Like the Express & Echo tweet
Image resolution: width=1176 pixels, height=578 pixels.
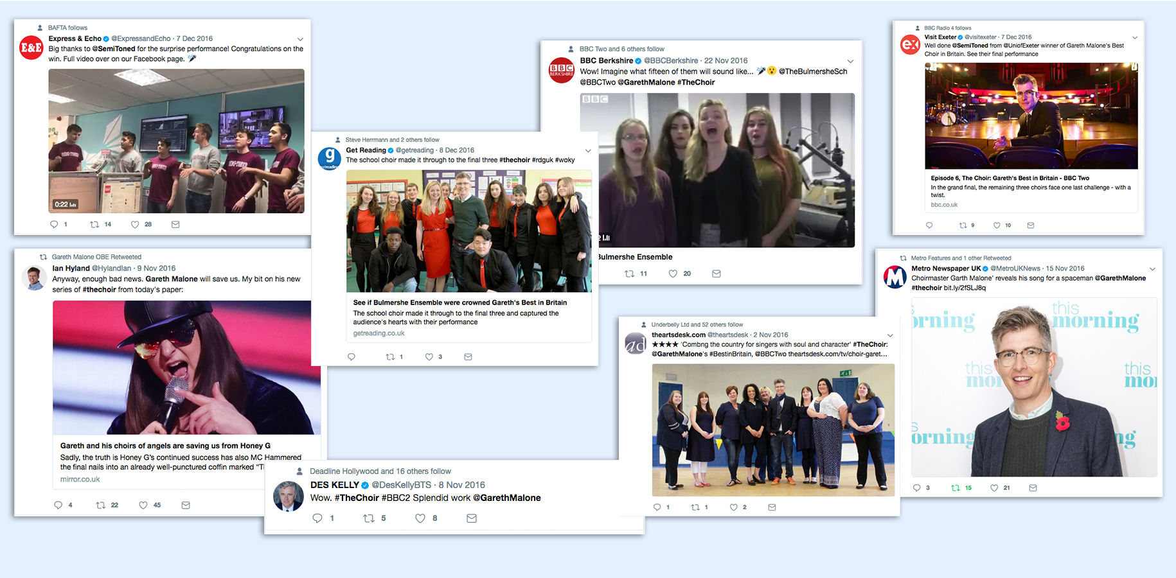coord(135,224)
